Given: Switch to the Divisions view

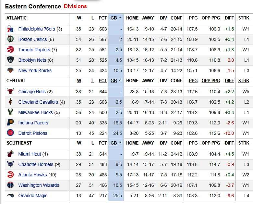Looking at the screenshot, I should click(x=75, y=6).
